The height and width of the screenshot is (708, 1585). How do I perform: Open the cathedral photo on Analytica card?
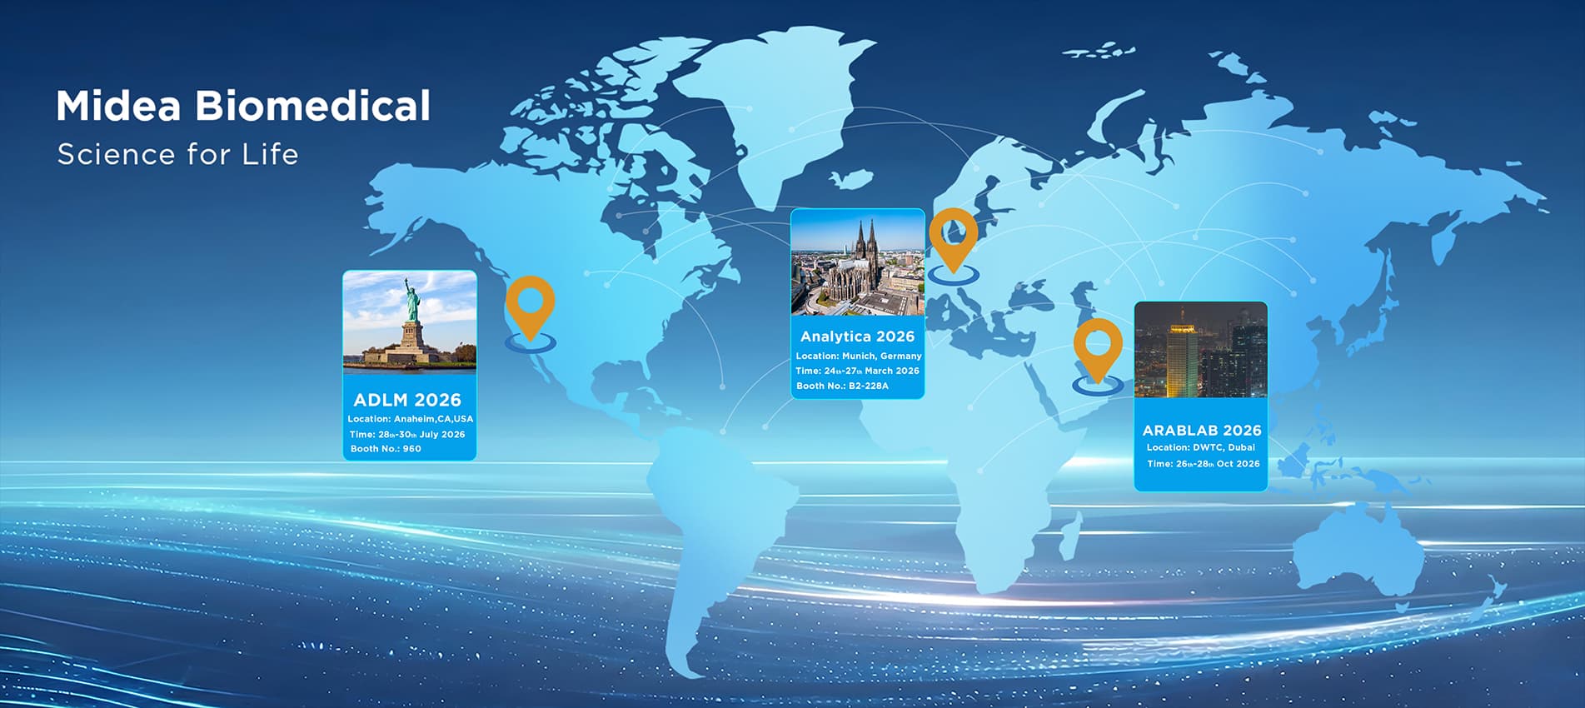coord(857,263)
